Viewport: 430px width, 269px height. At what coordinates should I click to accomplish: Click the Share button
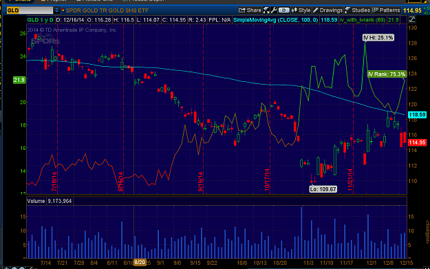(250, 10)
